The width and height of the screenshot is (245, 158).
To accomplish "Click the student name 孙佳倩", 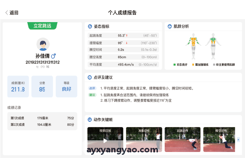I will 42,56.
